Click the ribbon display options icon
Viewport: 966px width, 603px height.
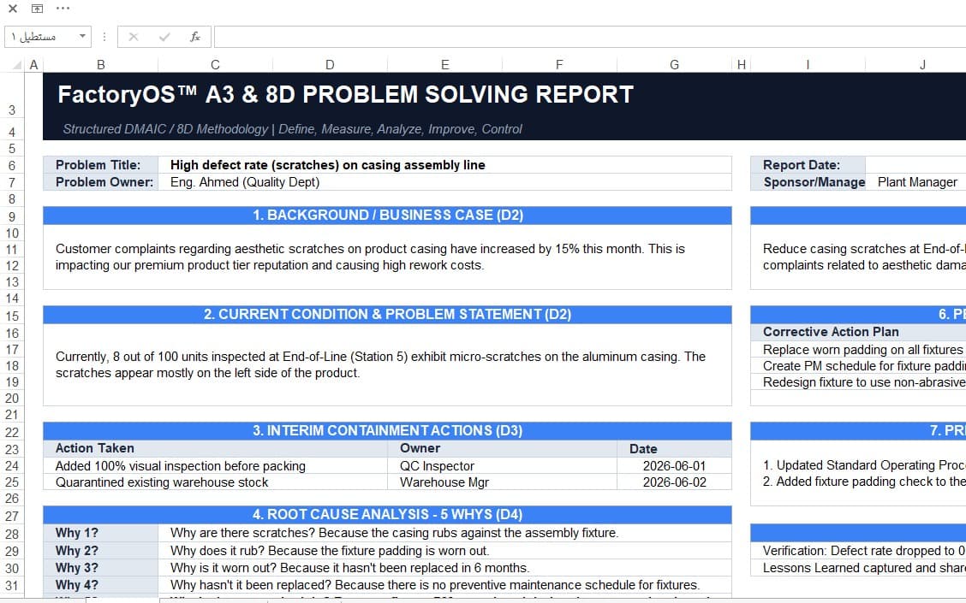click(x=37, y=9)
